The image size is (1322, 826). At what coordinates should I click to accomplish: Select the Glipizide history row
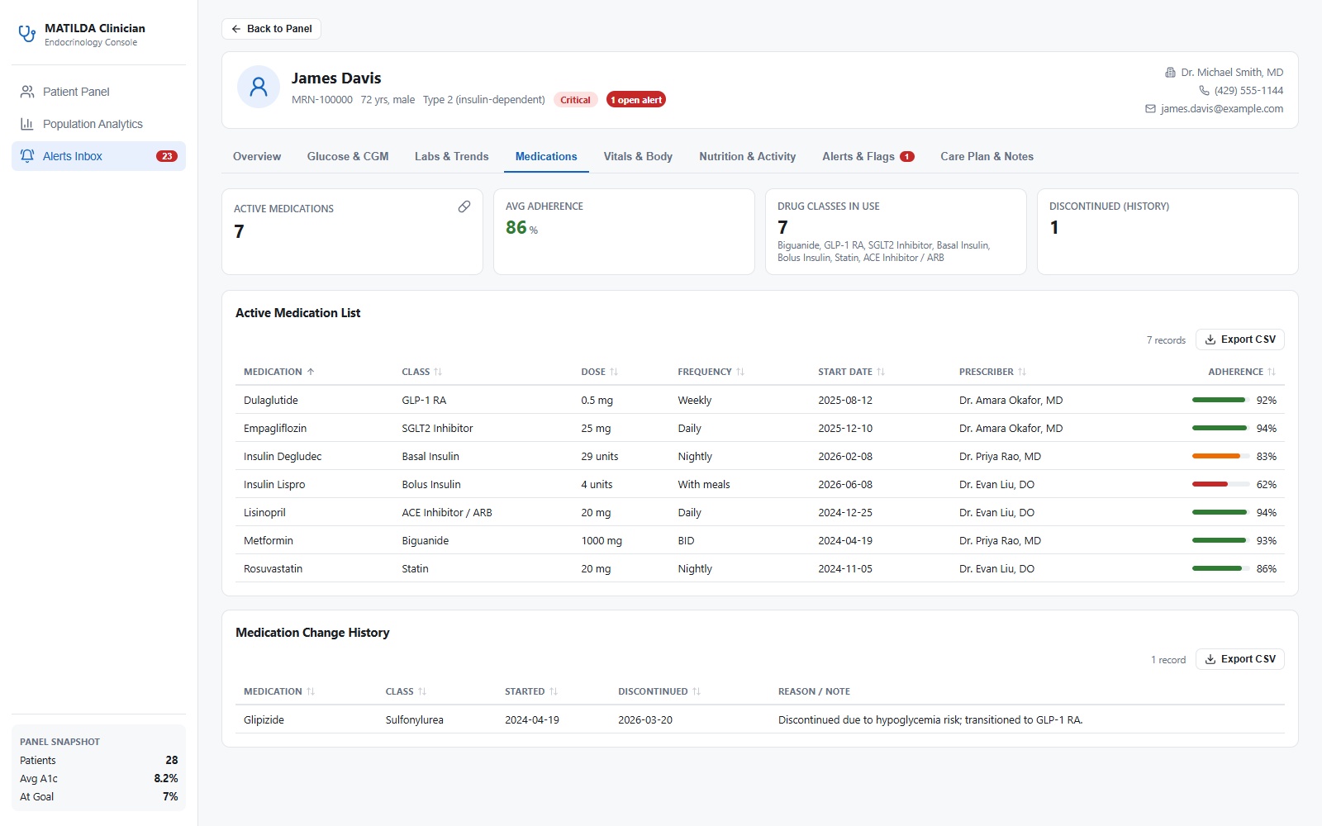[760, 720]
